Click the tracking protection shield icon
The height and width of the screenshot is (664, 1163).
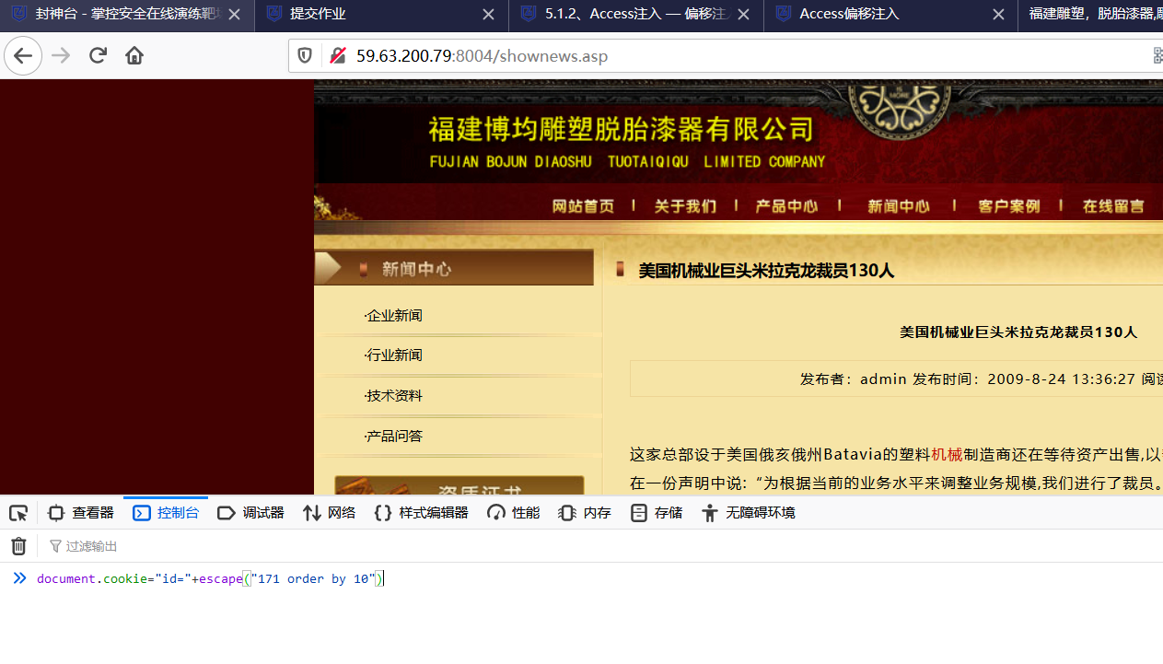[x=305, y=56]
